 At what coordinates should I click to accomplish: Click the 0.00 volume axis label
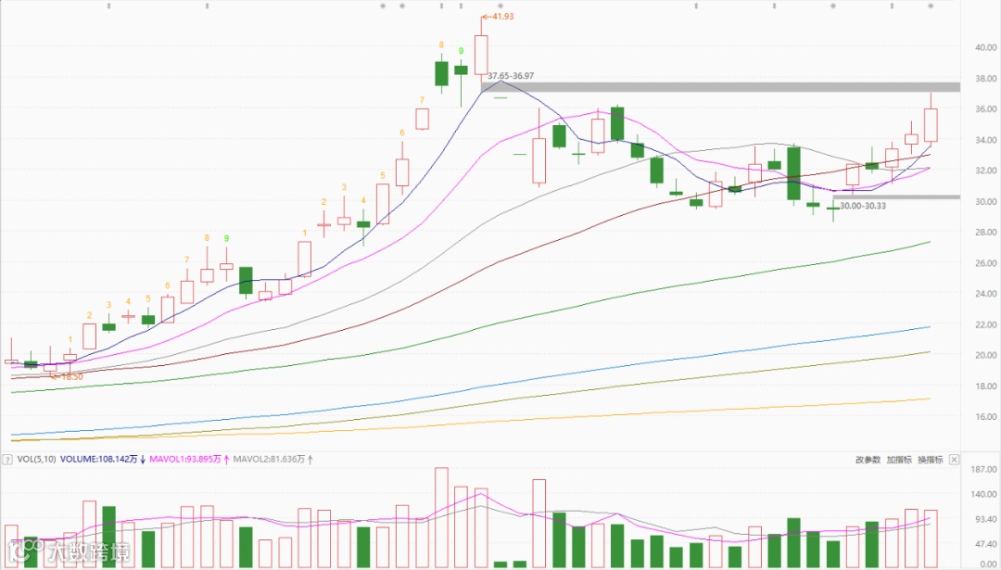(x=988, y=564)
